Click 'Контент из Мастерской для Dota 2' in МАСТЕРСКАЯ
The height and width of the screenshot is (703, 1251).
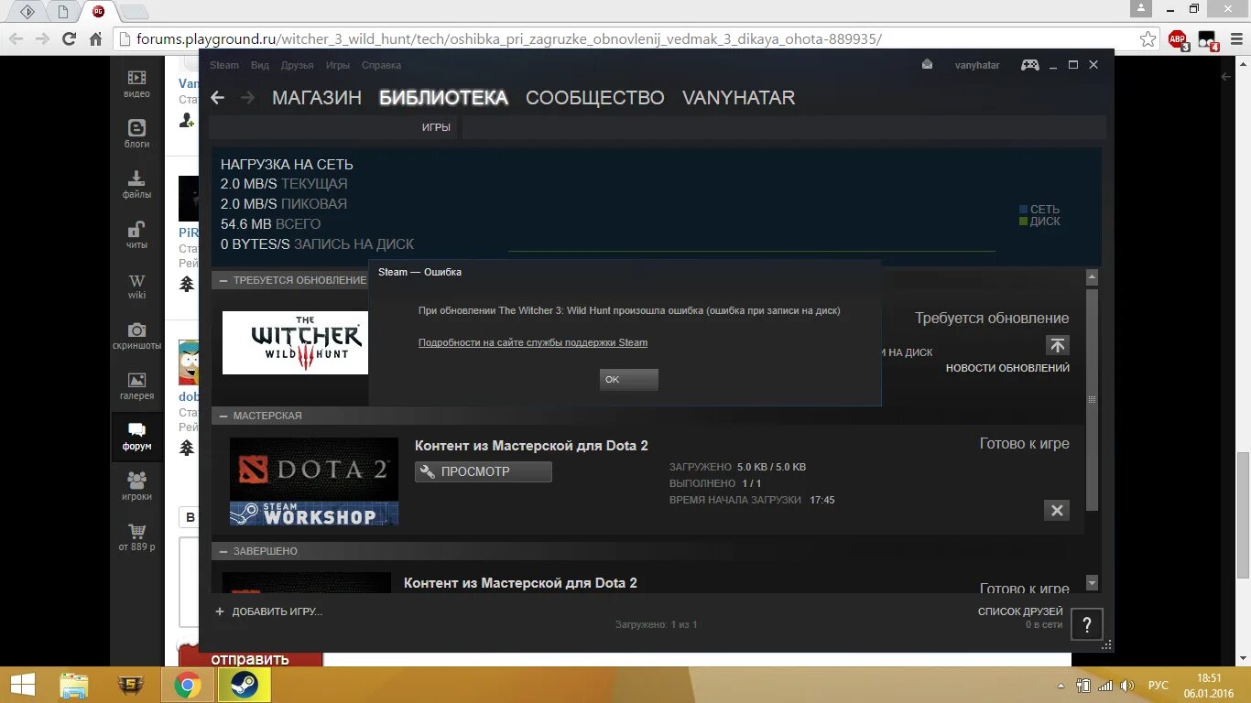point(531,446)
